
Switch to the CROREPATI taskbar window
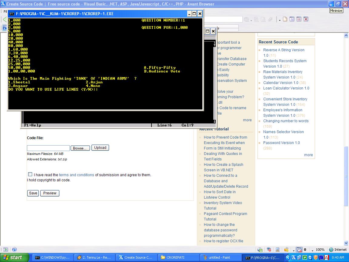coord(179,257)
